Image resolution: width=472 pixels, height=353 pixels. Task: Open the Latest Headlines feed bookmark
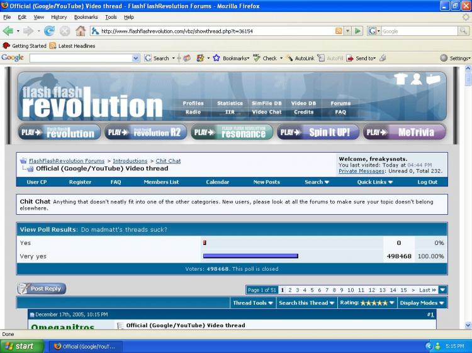pyautogui.click(x=72, y=46)
